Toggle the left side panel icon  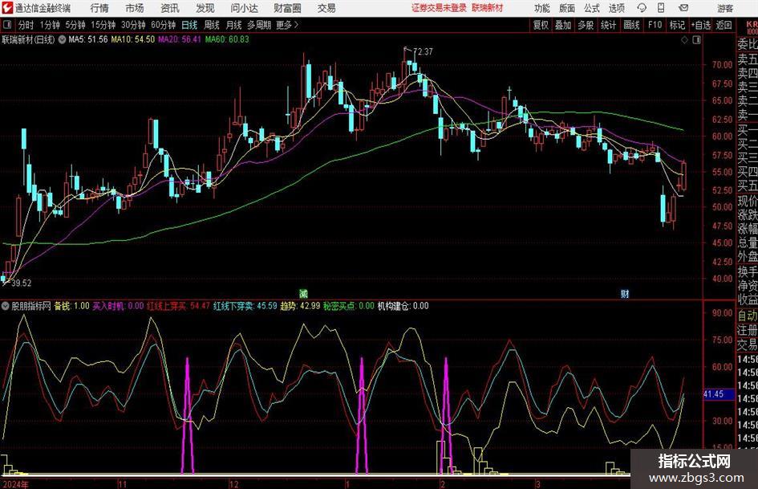tap(7, 25)
